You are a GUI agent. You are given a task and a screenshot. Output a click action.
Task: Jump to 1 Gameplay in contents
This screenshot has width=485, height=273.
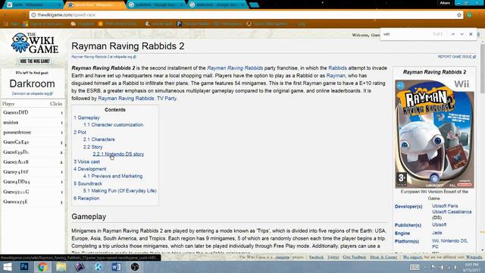[x=86, y=118]
